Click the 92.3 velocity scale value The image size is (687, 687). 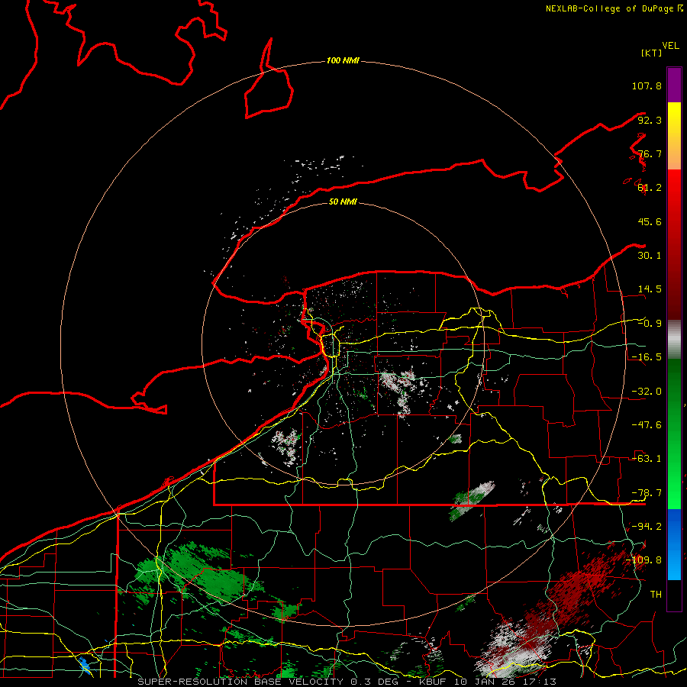(x=650, y=120)
